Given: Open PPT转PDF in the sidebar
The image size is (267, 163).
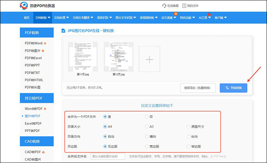Looking at the screenshot, I should click(32, 131).
